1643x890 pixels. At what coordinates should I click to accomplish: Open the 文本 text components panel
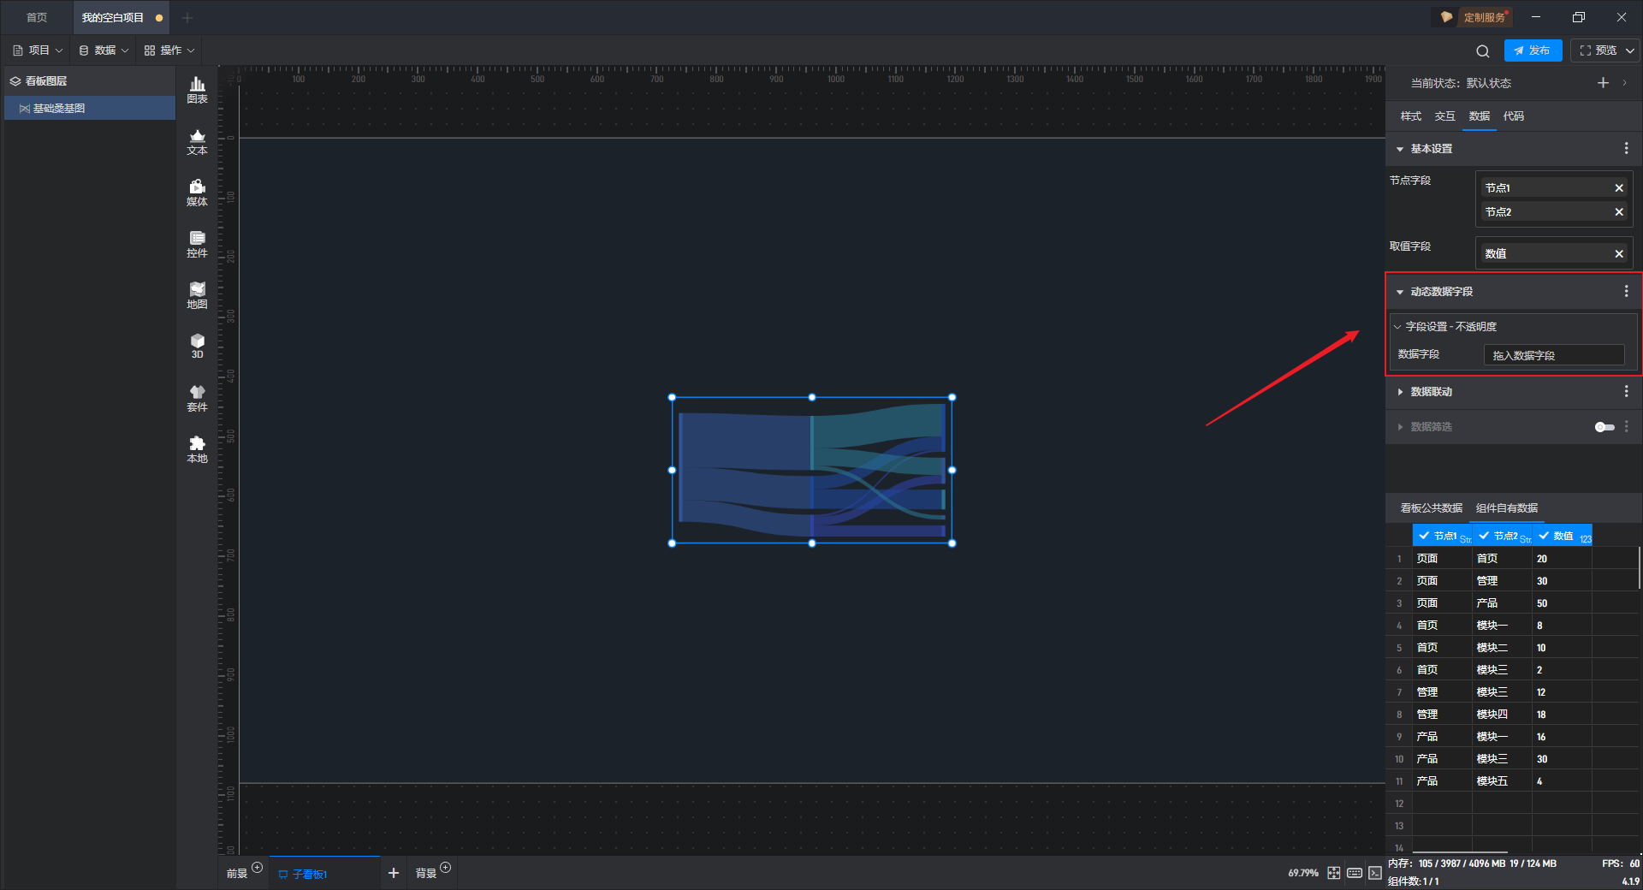coord(197,141)
